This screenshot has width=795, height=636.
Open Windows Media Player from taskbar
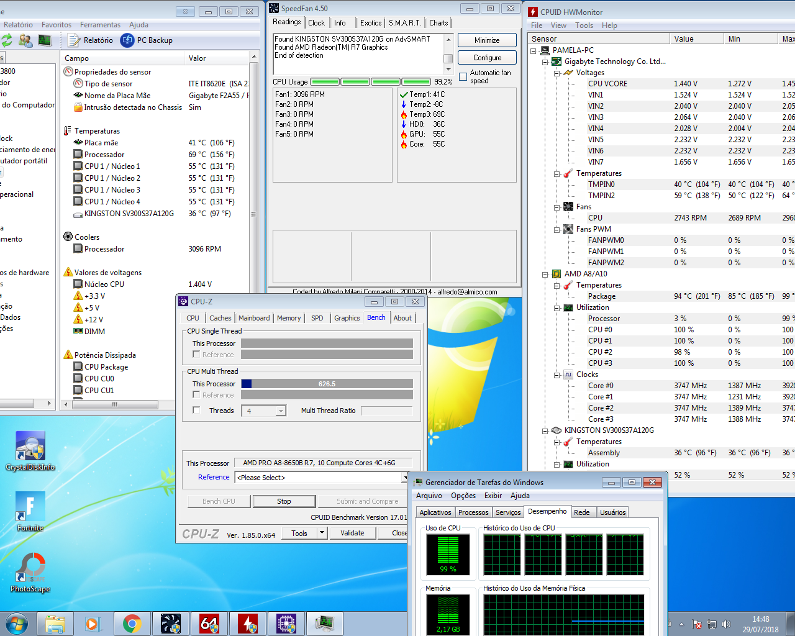coord(94,624)
